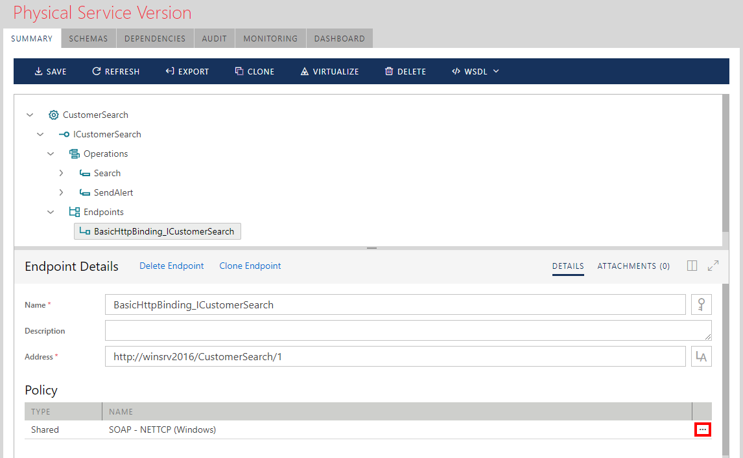This screenshot has width=743, height=458.
Task: Click the key icon beside Name field
Action: [x=701, y=304]
